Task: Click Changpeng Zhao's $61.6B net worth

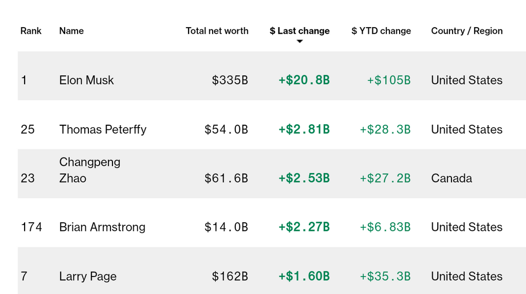Action: pyautogui.click(x=226, y=178)
